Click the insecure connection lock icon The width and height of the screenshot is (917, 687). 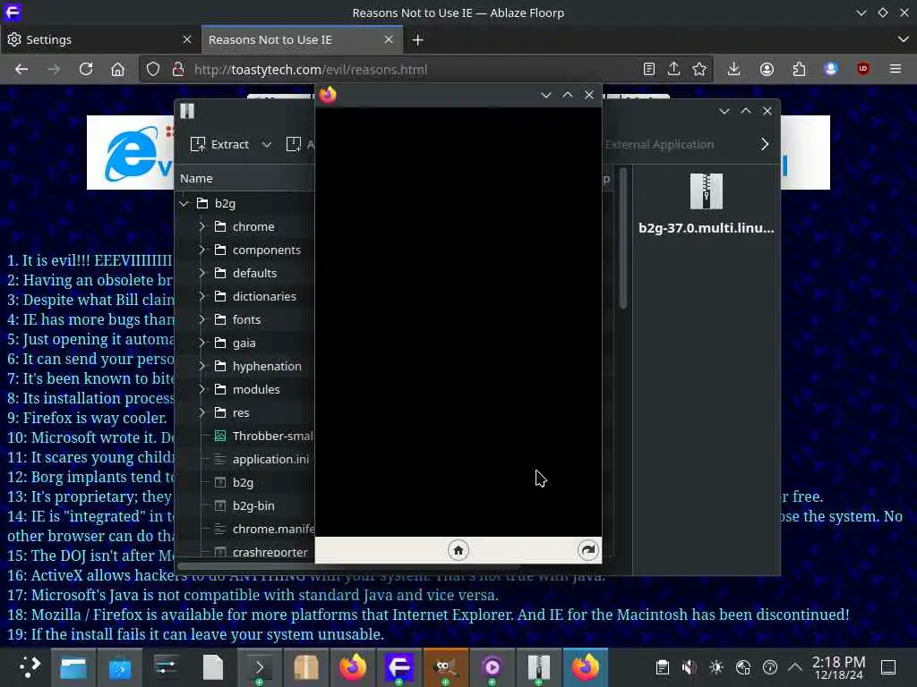pos(178,70)
